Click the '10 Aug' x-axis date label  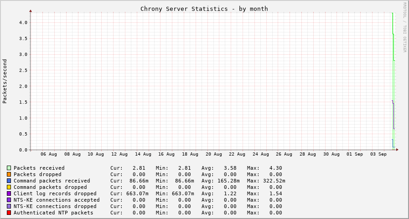(x=96, y=154)
